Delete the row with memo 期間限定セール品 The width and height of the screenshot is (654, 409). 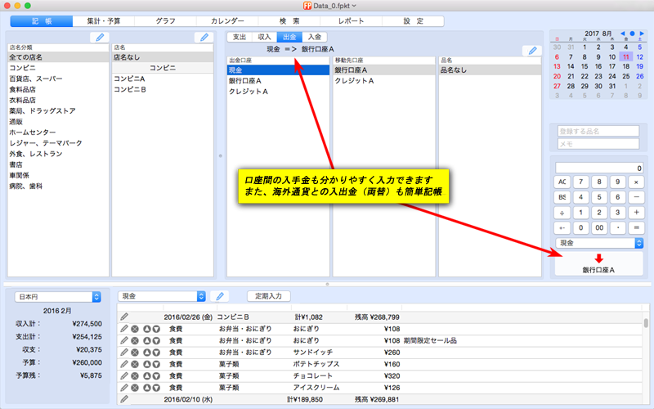pos(135,340)
